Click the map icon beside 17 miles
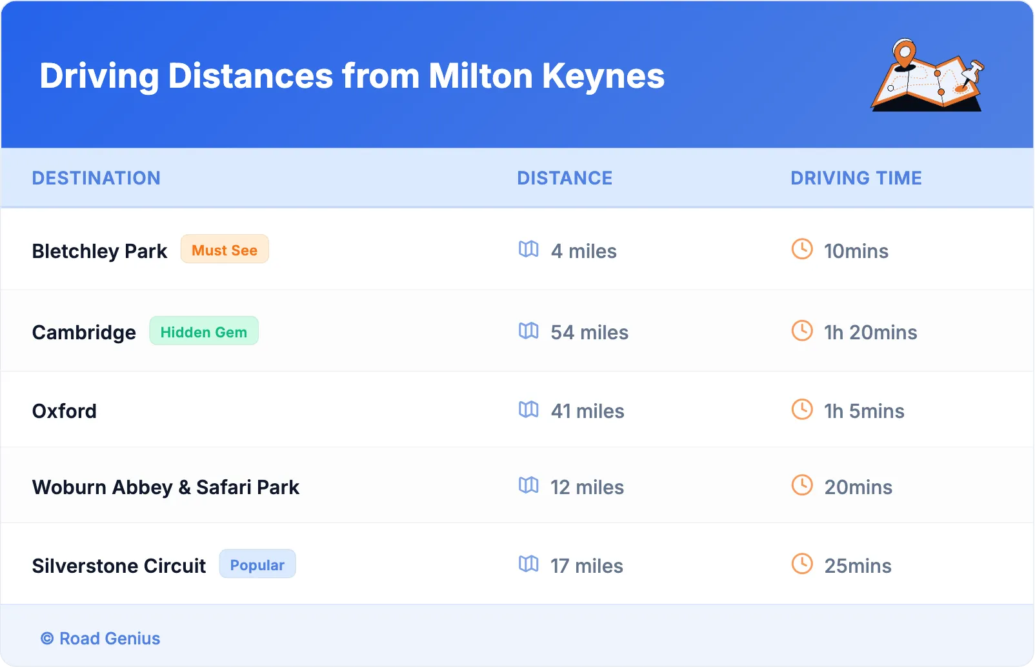Image resolution: width=1035 pixels, height=667 pixels. coord(528,564)
